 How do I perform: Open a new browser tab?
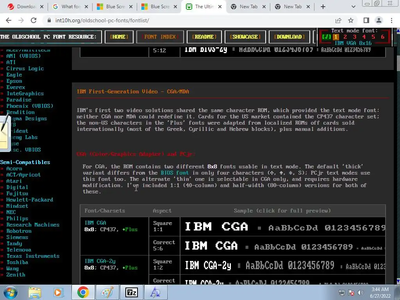(323, 7)
